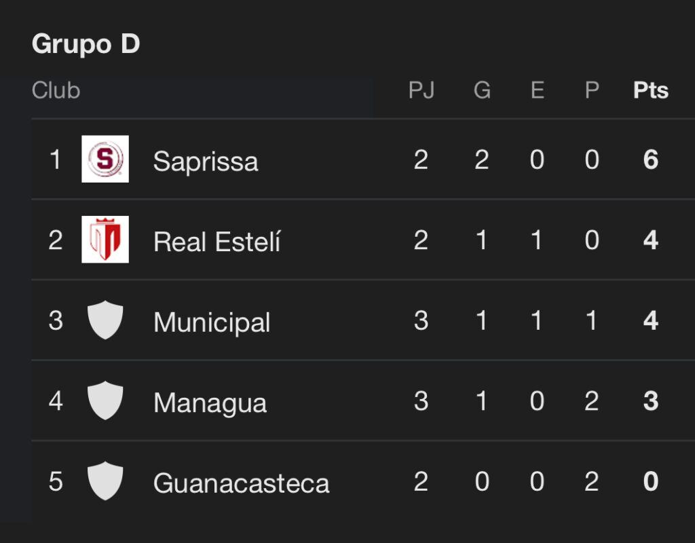Click Saprissa's 6 points value
The width and height of the screenshot is (695, 543).
pos(651,160)
